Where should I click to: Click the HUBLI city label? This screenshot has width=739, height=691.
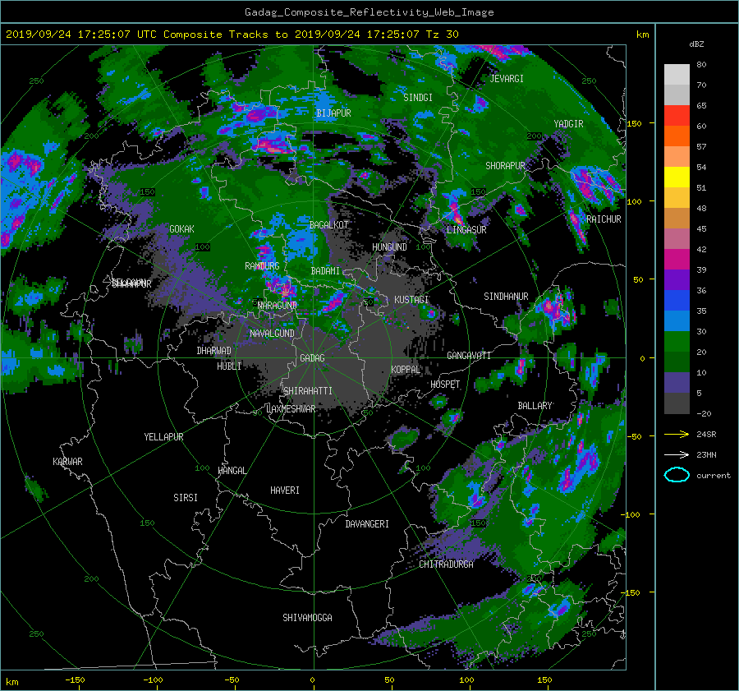coord(229,366)
